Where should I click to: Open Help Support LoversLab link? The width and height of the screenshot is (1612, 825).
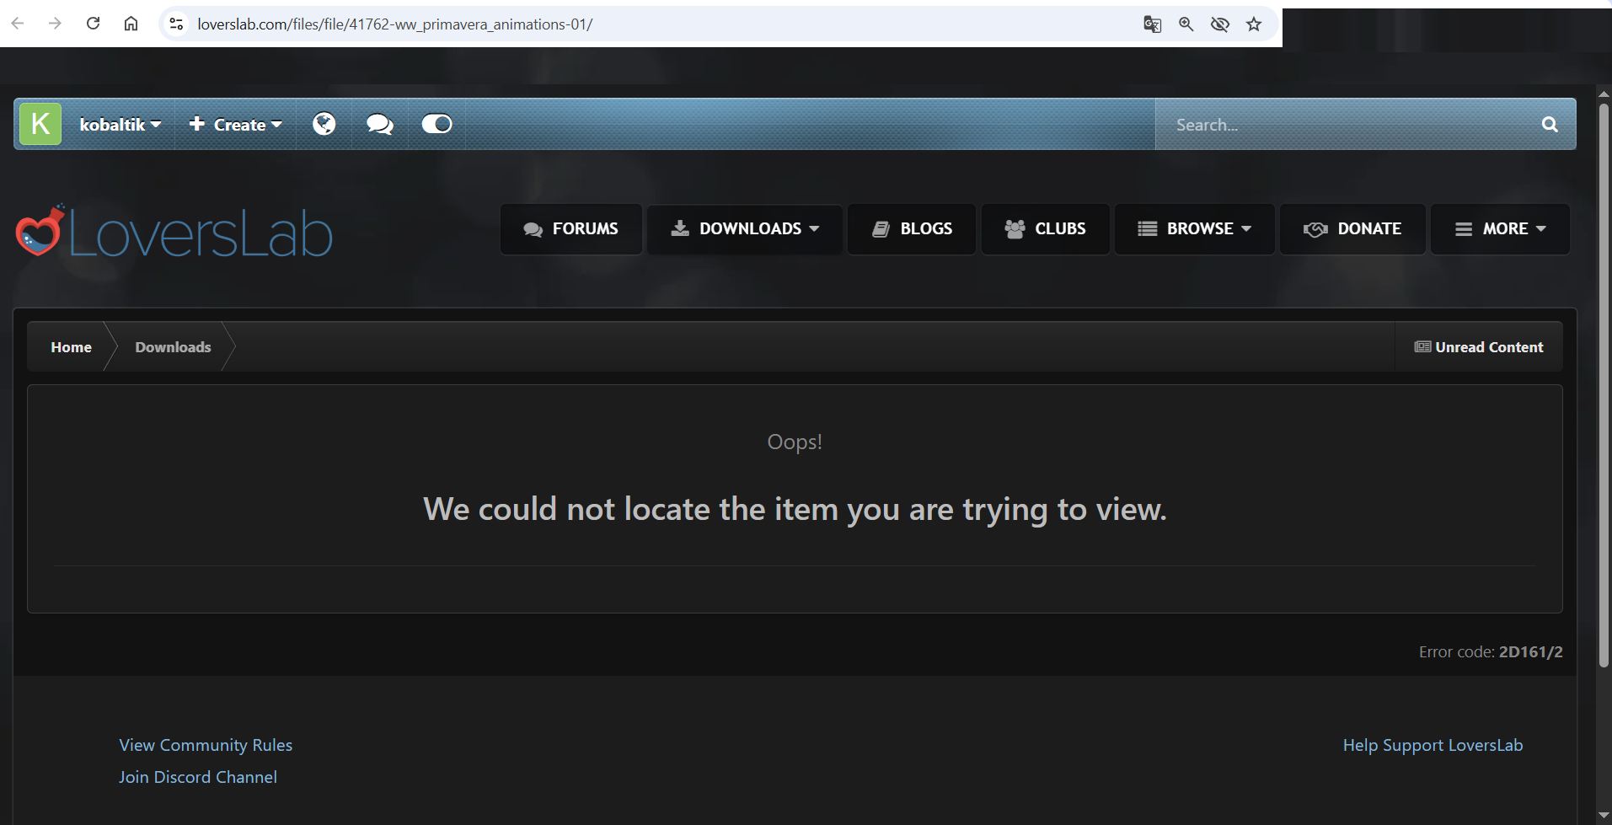[1433, 745]
